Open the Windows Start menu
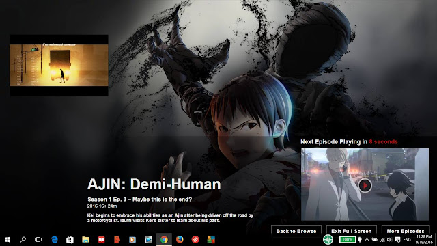Image resolution: width=437 pixels, height=246 pixels. (x=8, y=240)
